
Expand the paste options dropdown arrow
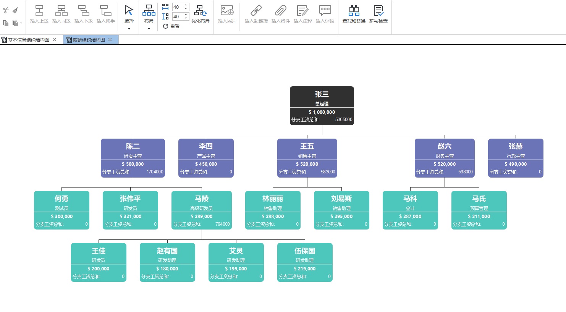(21, 23)
